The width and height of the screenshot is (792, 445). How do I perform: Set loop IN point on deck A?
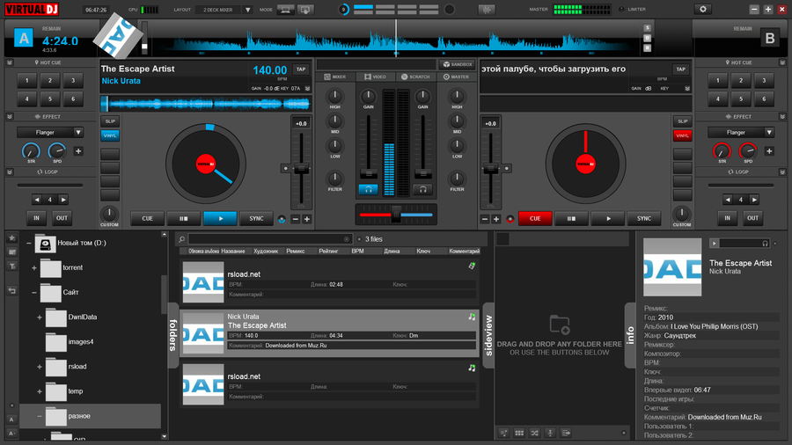(x=36, y=218)
